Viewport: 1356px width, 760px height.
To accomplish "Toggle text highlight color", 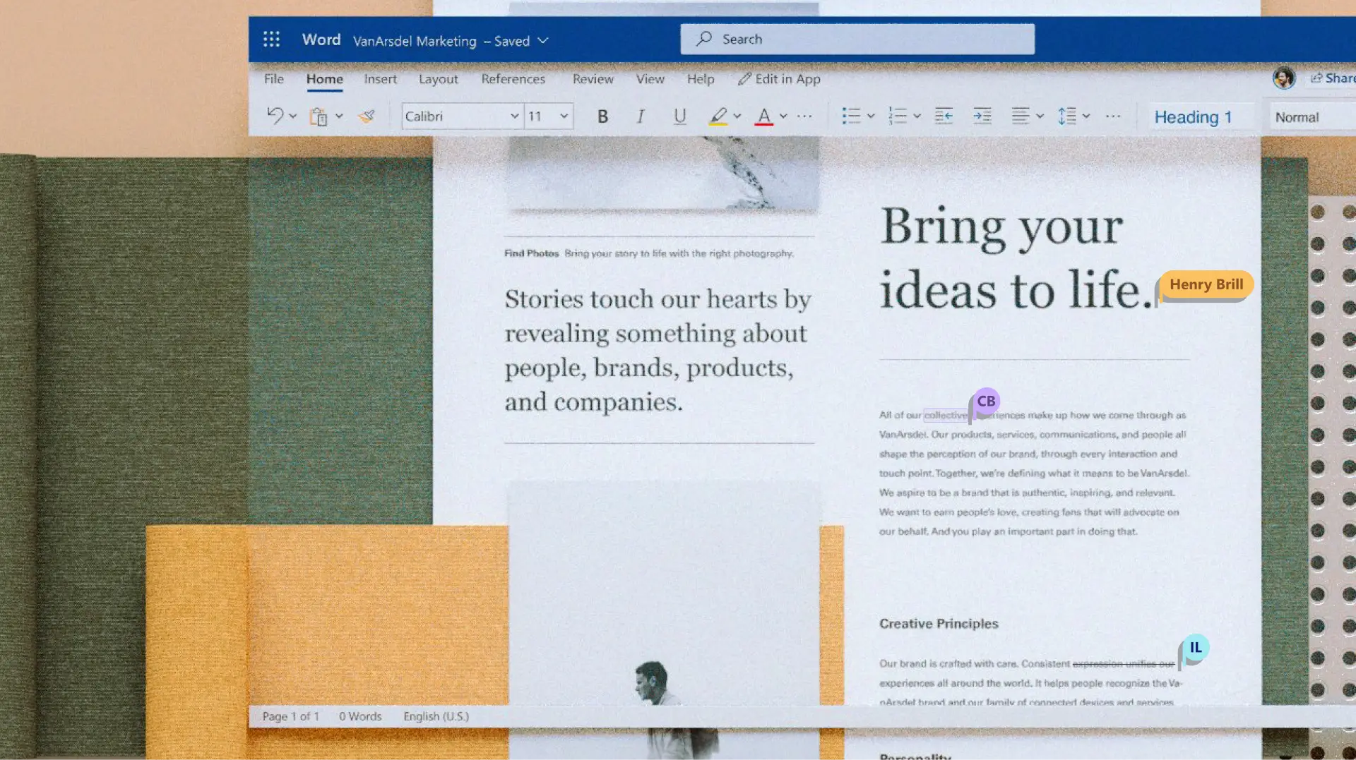I will pyautogui.click(x=720, y=116).
